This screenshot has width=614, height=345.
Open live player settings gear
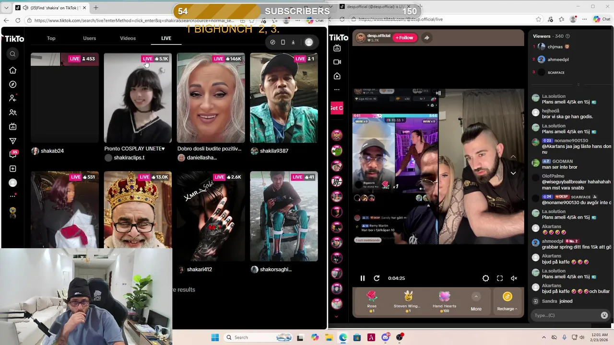485,278
